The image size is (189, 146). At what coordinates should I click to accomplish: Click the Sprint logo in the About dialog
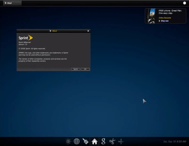tap(26, 38)
